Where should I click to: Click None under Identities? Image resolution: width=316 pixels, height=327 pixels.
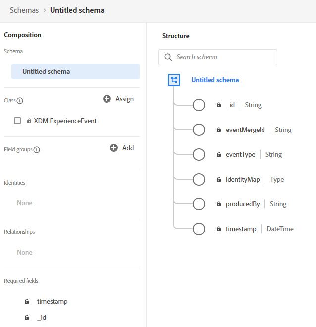(x=25, y=203)
